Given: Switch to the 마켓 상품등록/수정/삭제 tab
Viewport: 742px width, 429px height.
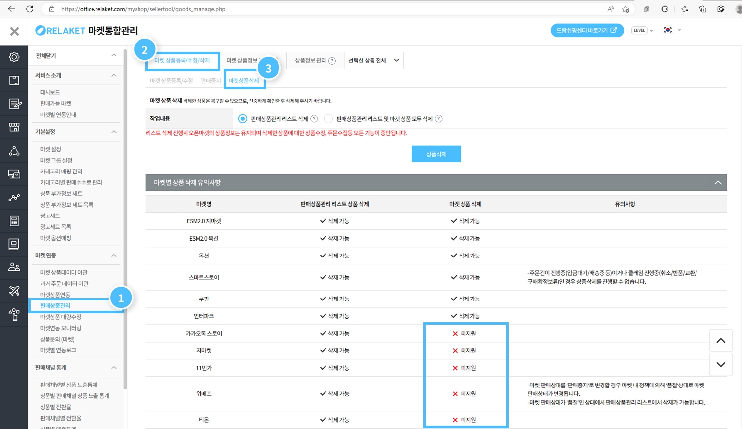Looking at the screenshot, I should click(182, 60).
